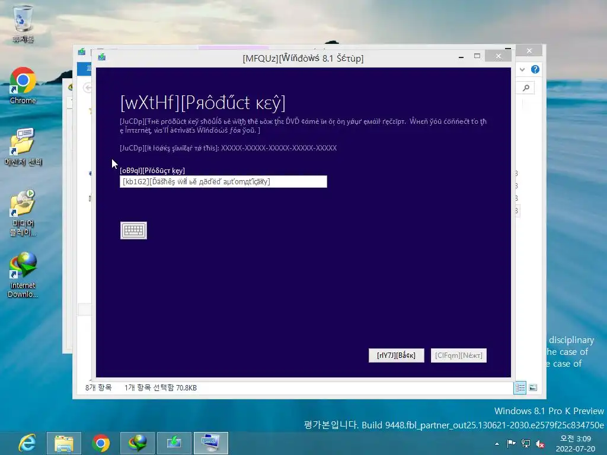Click the Explorer window search magnifier
The height and width of the screenshot is (455, 607).
coord(526,88)
